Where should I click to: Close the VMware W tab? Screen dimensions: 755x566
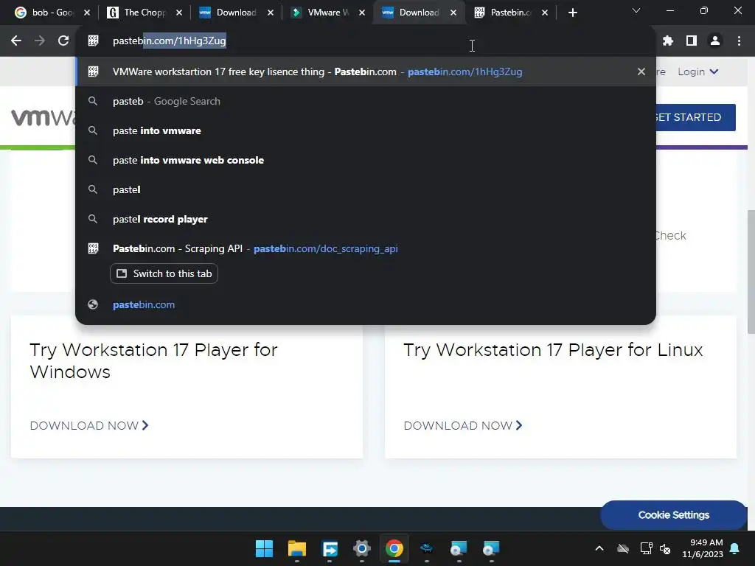[361, 13]
